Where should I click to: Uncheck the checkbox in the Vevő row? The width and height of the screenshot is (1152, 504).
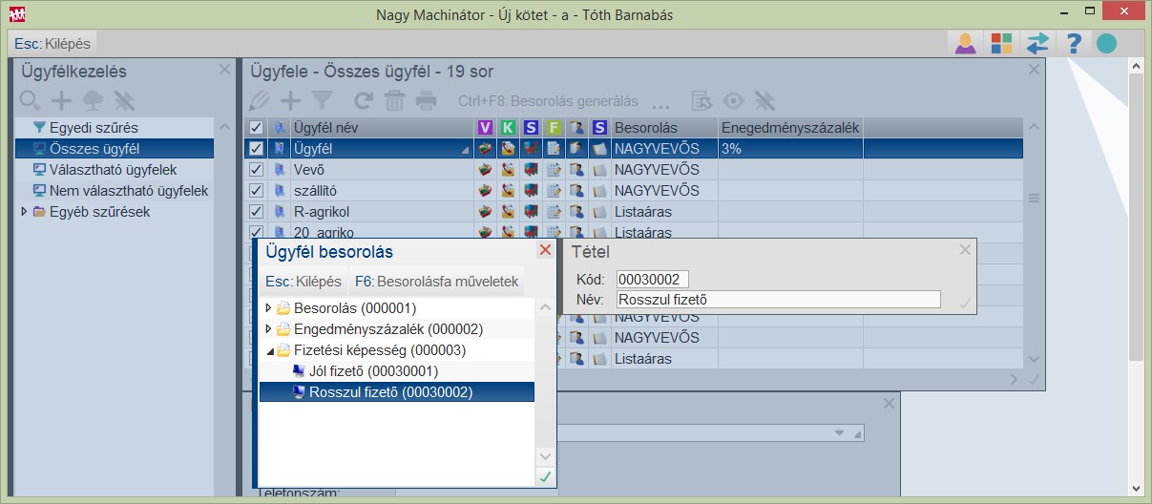tap(256, 169)
